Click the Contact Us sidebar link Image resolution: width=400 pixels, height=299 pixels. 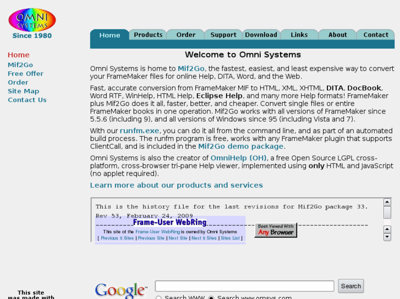tap(28, 100)
